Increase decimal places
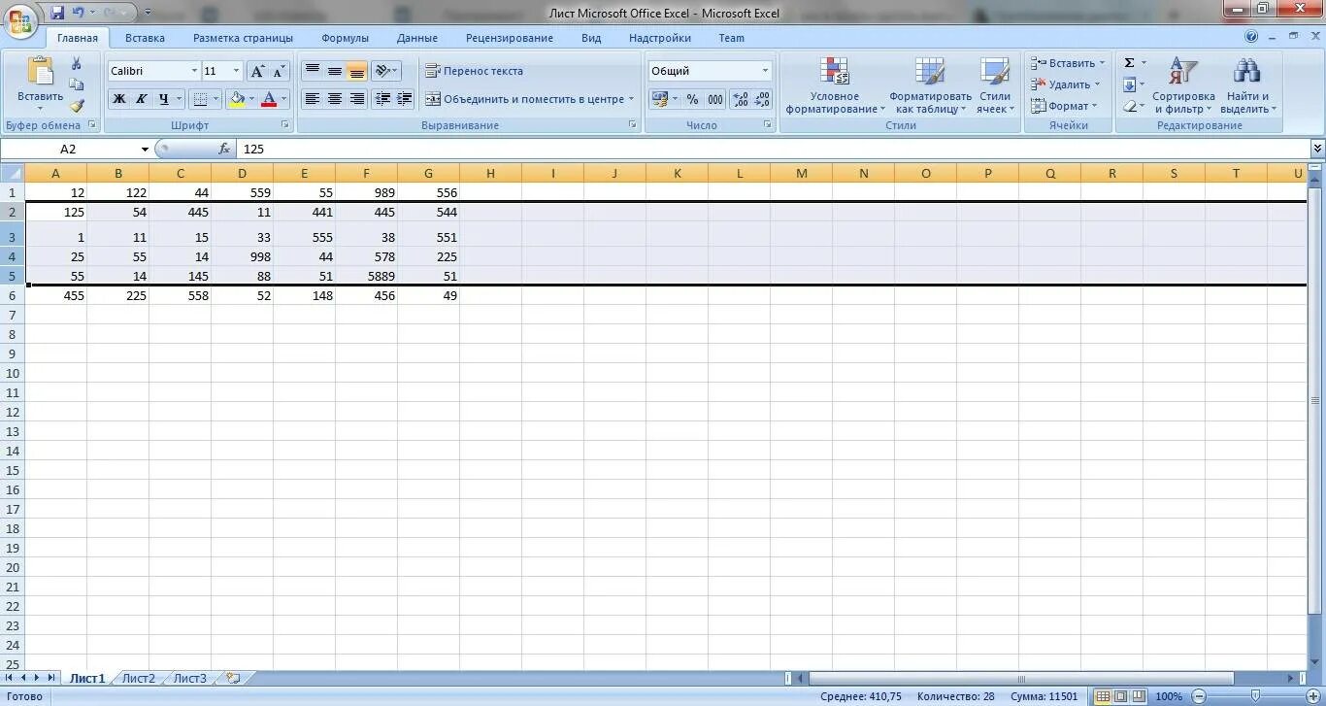The image size is (1326, 706). click(741, 99)
